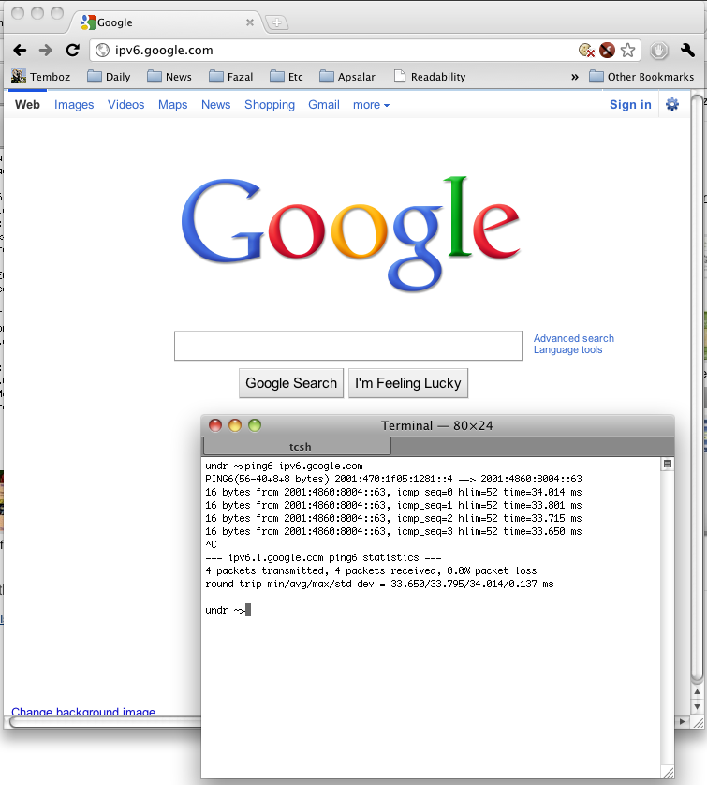The image size is (707, 785).
Task: Open Google settings gear icon
Action: click(x=671, y=105)
